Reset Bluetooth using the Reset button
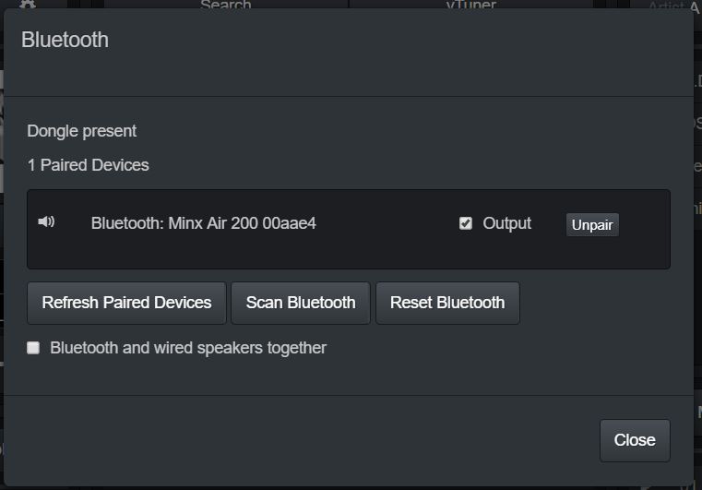702x490 pixels. coord(447,303)
